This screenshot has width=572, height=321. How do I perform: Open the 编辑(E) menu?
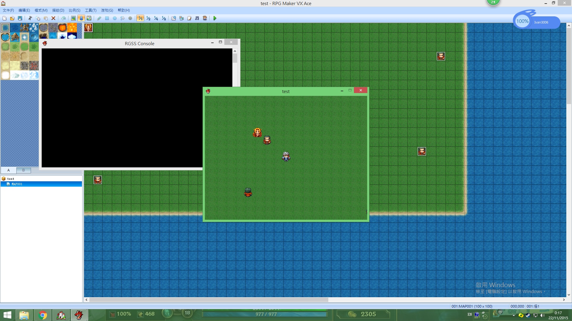tap(24, 10)
